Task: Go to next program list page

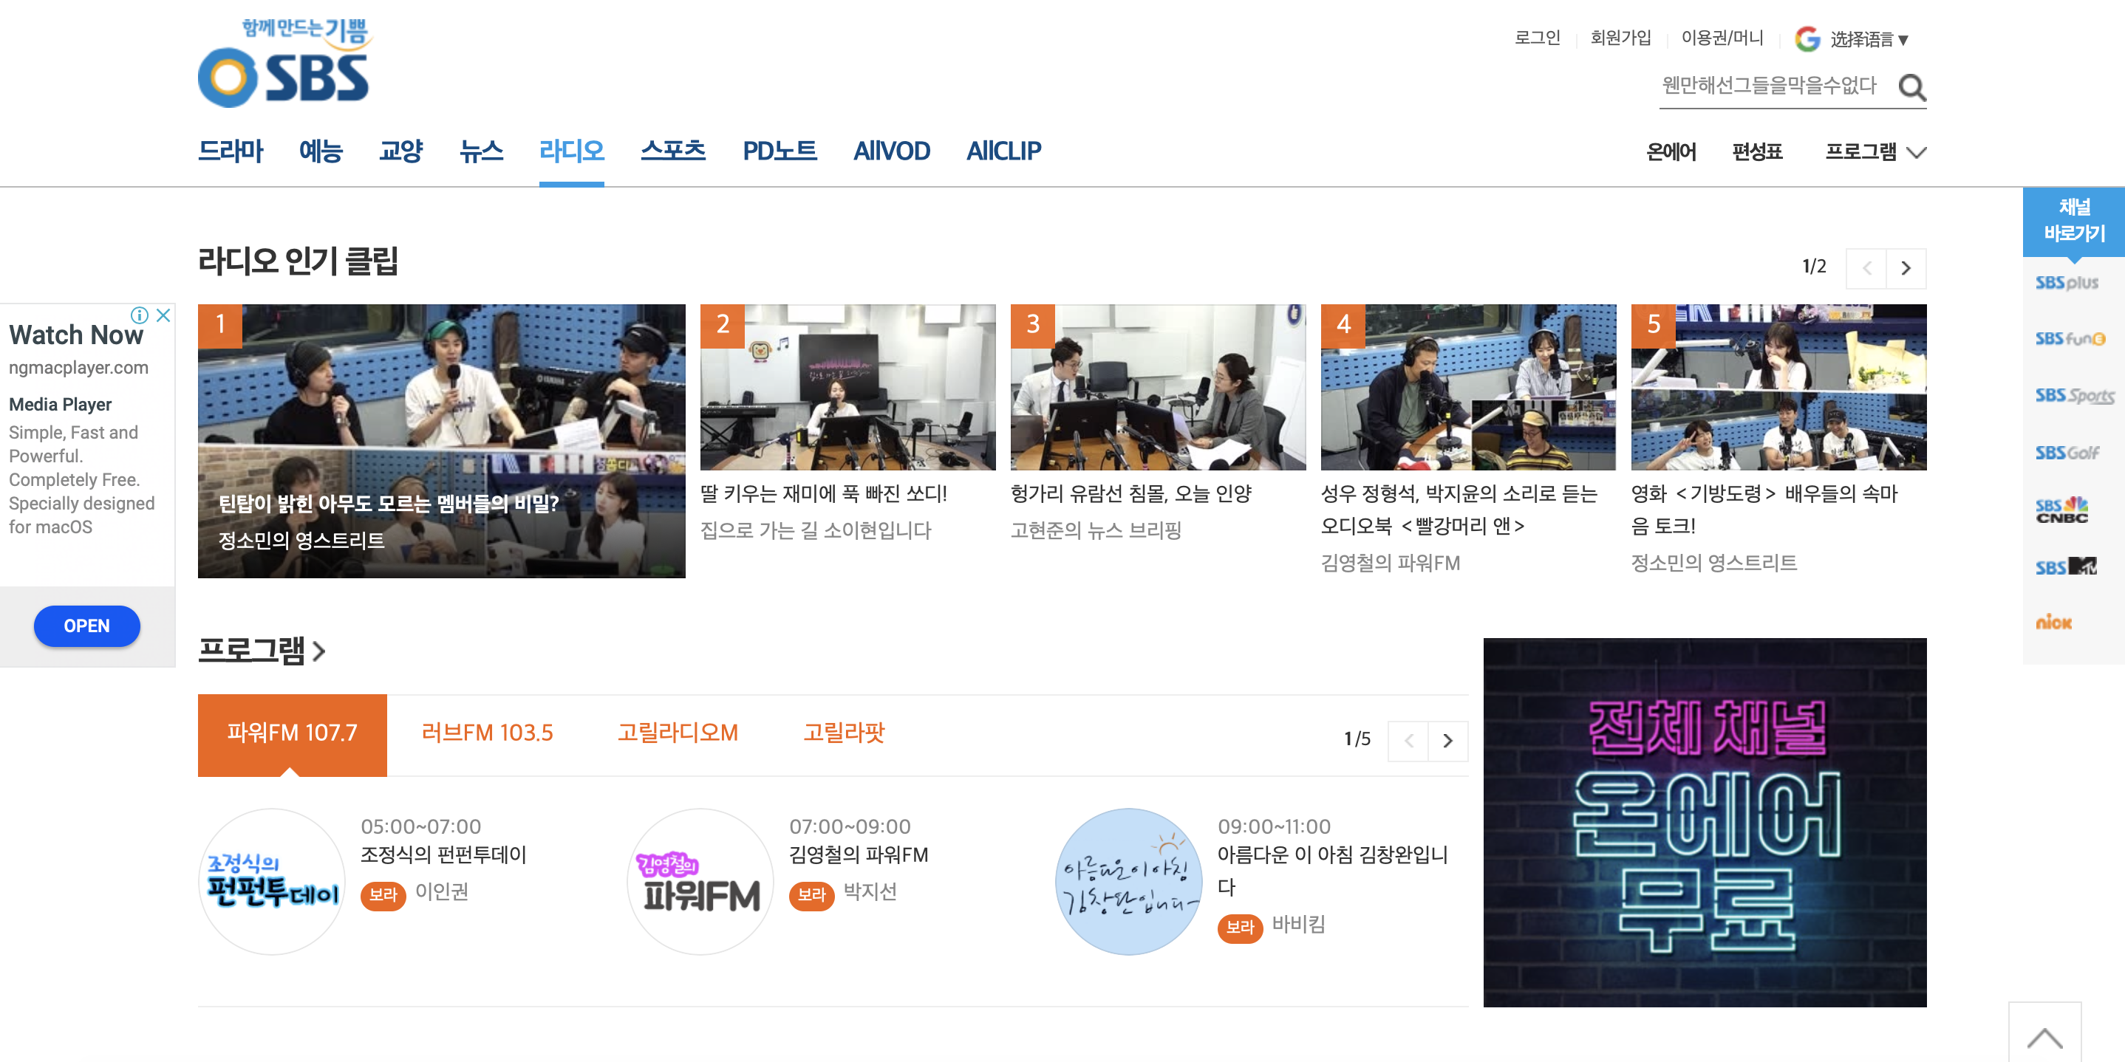Action: click(x=1447, y=741)
